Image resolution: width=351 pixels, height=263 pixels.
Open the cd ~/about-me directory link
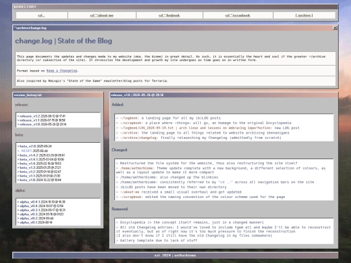coord(101,15)
